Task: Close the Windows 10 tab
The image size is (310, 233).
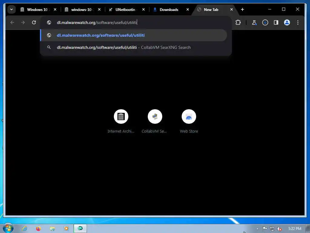Action: (x=55, y=9)
